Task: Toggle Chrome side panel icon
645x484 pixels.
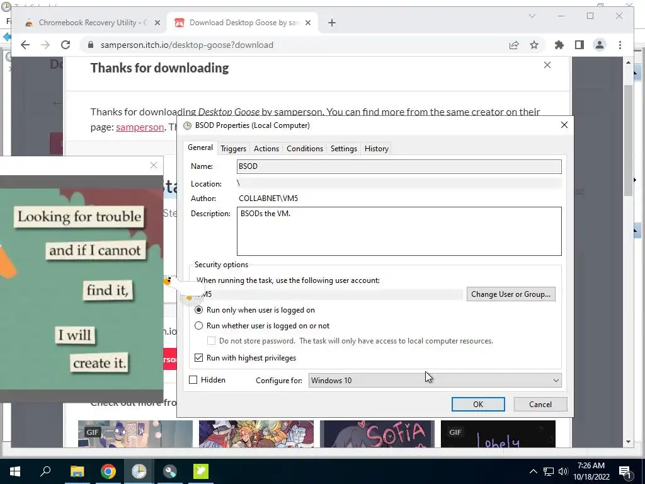Action: [579, 45]
